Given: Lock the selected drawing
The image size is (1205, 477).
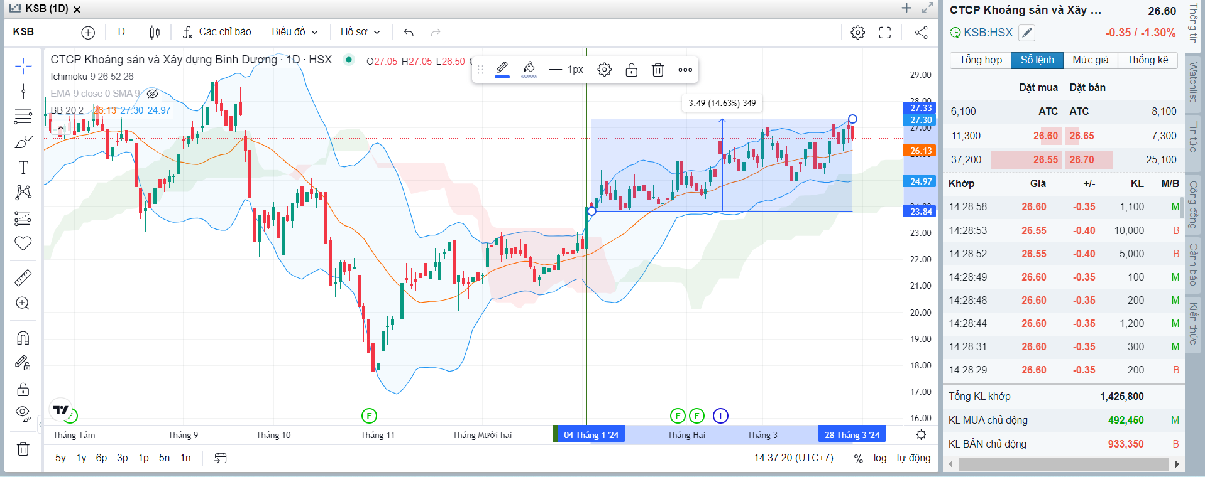Looking at the screenshot, I should point(632,70).
